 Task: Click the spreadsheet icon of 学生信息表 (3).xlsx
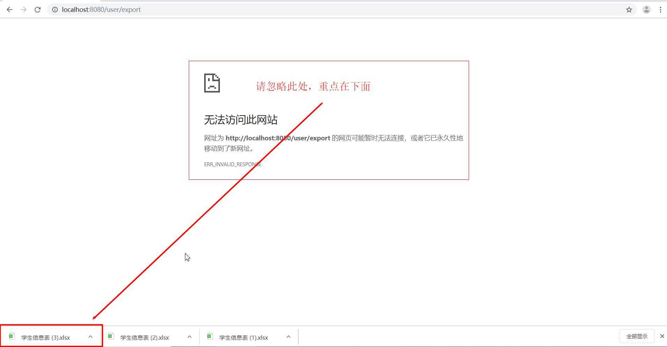pos(12,336)
